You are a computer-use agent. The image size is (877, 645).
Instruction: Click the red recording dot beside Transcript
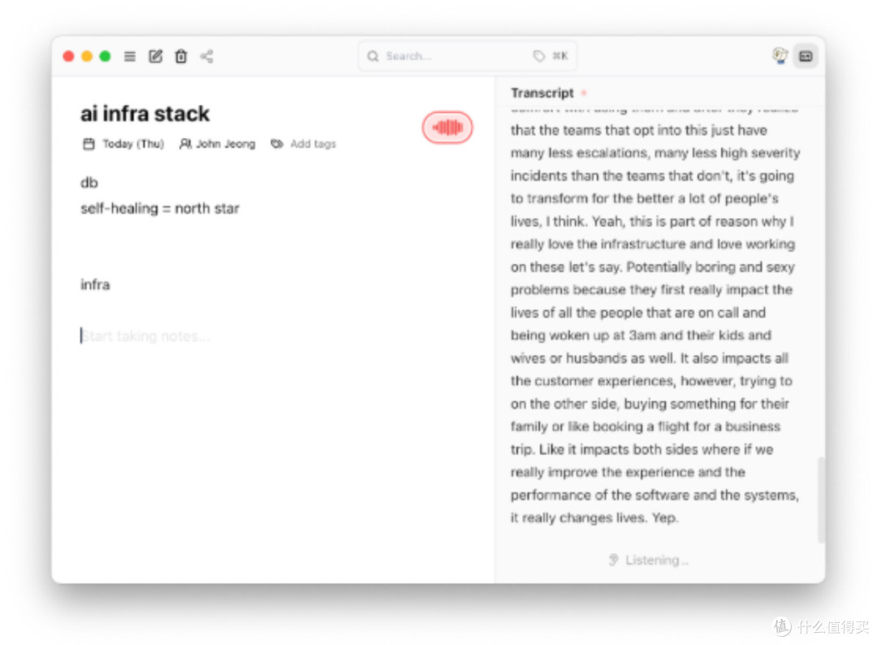pyautogui.click(x=583, y=93)
